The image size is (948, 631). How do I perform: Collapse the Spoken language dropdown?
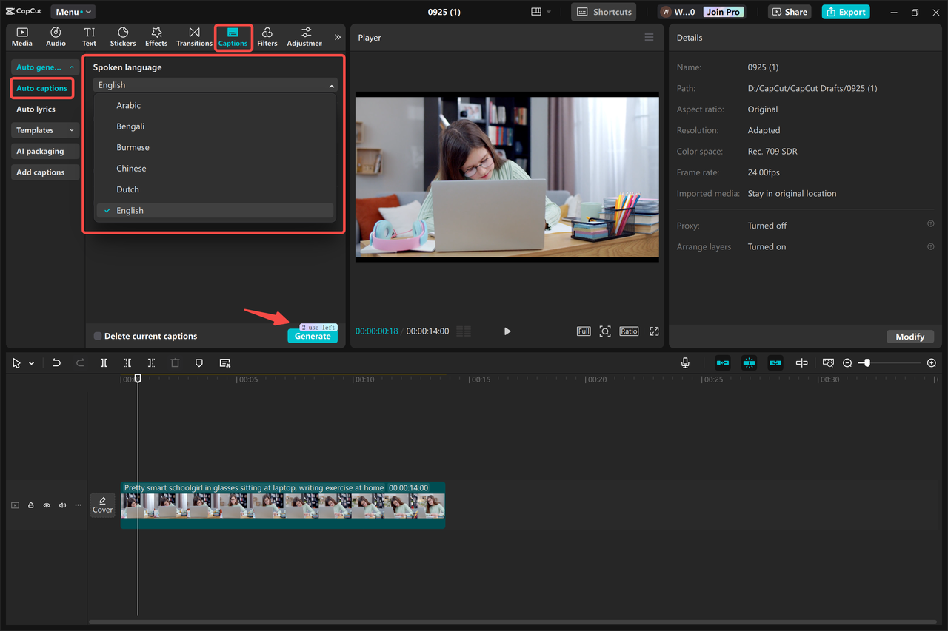pyautogui.click(x=332, y=84)
